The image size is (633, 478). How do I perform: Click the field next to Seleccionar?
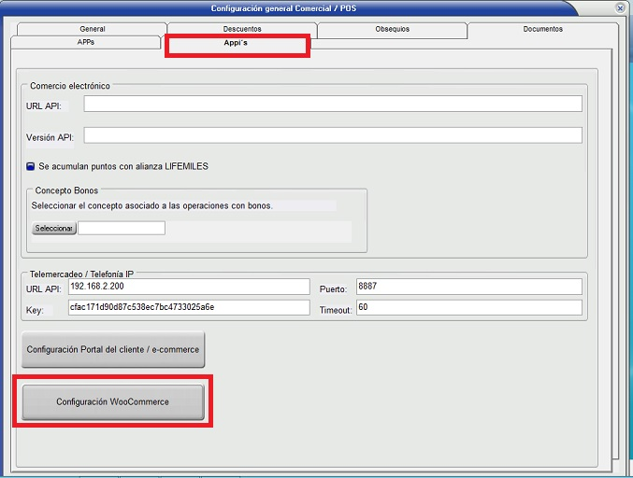(x=121, y=228)
